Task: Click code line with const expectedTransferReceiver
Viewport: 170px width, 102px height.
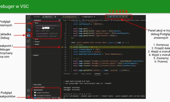Action: pos(98,54)
